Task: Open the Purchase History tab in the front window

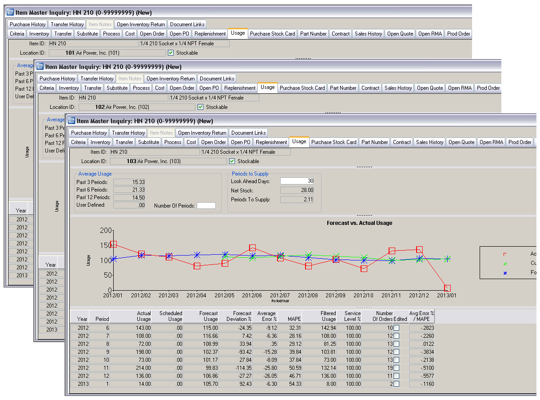Action: (89, 132)
